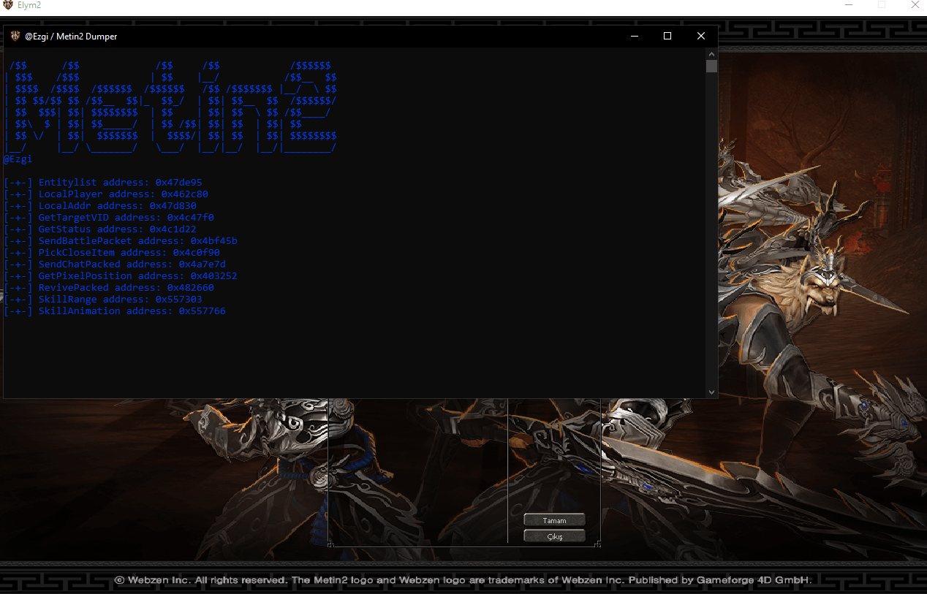Click the Entitylist address line
This screenshot has width=927, height=594.
coord(103,183)
